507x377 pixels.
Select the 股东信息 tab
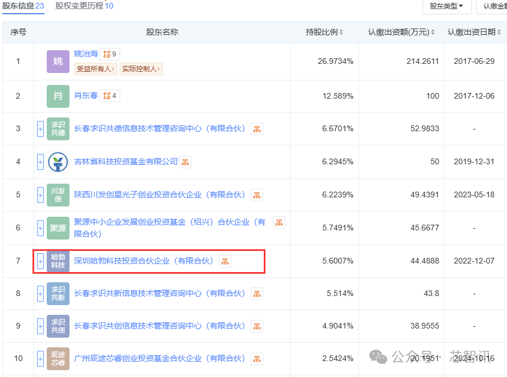pos(23,6)
